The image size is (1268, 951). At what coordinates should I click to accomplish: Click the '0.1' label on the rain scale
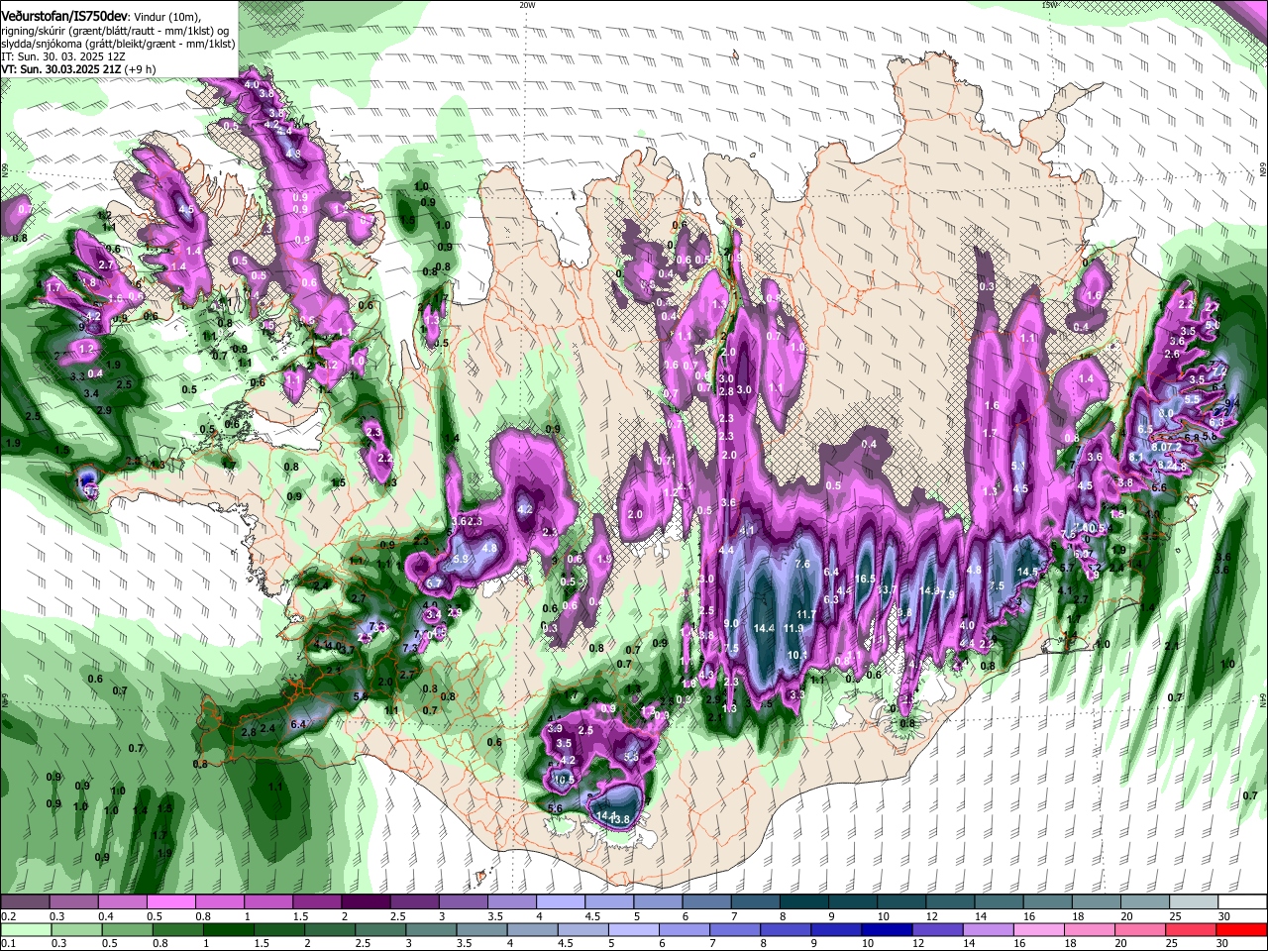click(x=8, y=943)
